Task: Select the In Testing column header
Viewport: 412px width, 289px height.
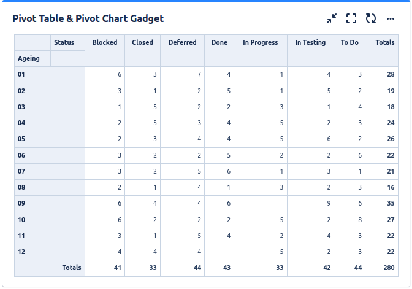Action: click(310, 42)
